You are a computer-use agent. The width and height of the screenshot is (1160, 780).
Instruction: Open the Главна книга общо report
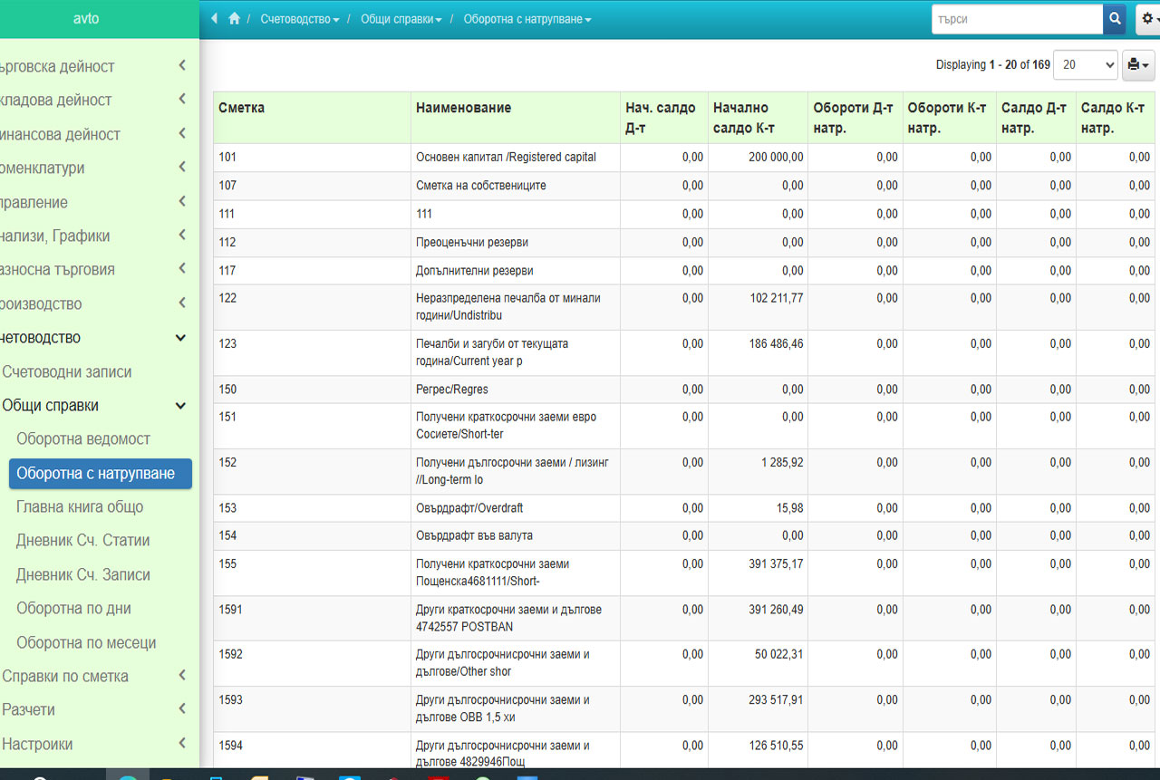pyautogui.click(x=80, y=507)
